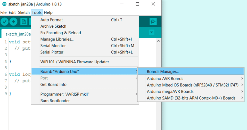Click the editor scrollbar up arrow
Image resolution: width=247 pixels, height=130 pixels.
[158, 41]
